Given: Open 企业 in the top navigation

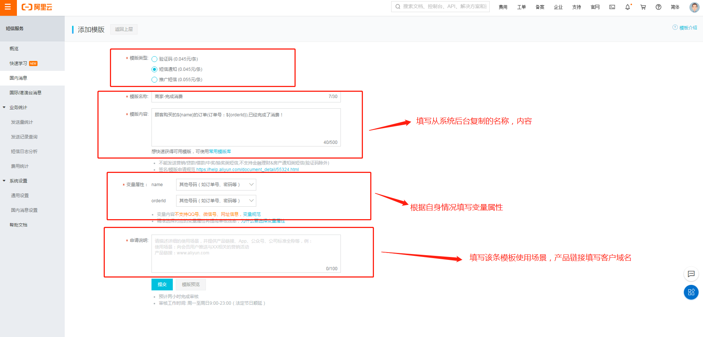Looking at the screenshot, I should (x=558, y=7).
